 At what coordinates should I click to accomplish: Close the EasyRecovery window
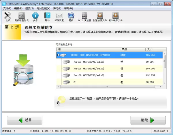pyautogui.click(x=168, y=4)
